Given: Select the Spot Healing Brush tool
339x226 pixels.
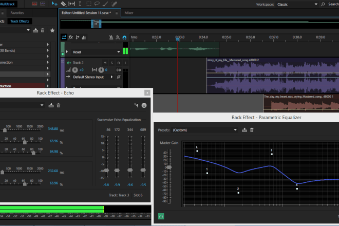Looking at the screenshot, I should coord(114,4).
